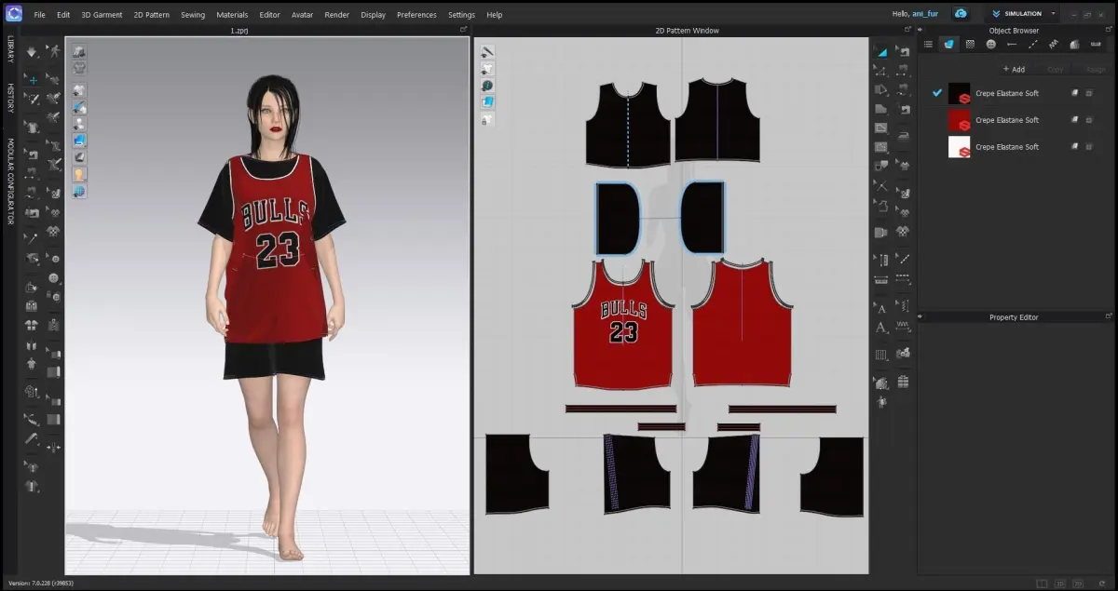
Task: Toggle the yellow avatar display icon
Action: [79, 174]
